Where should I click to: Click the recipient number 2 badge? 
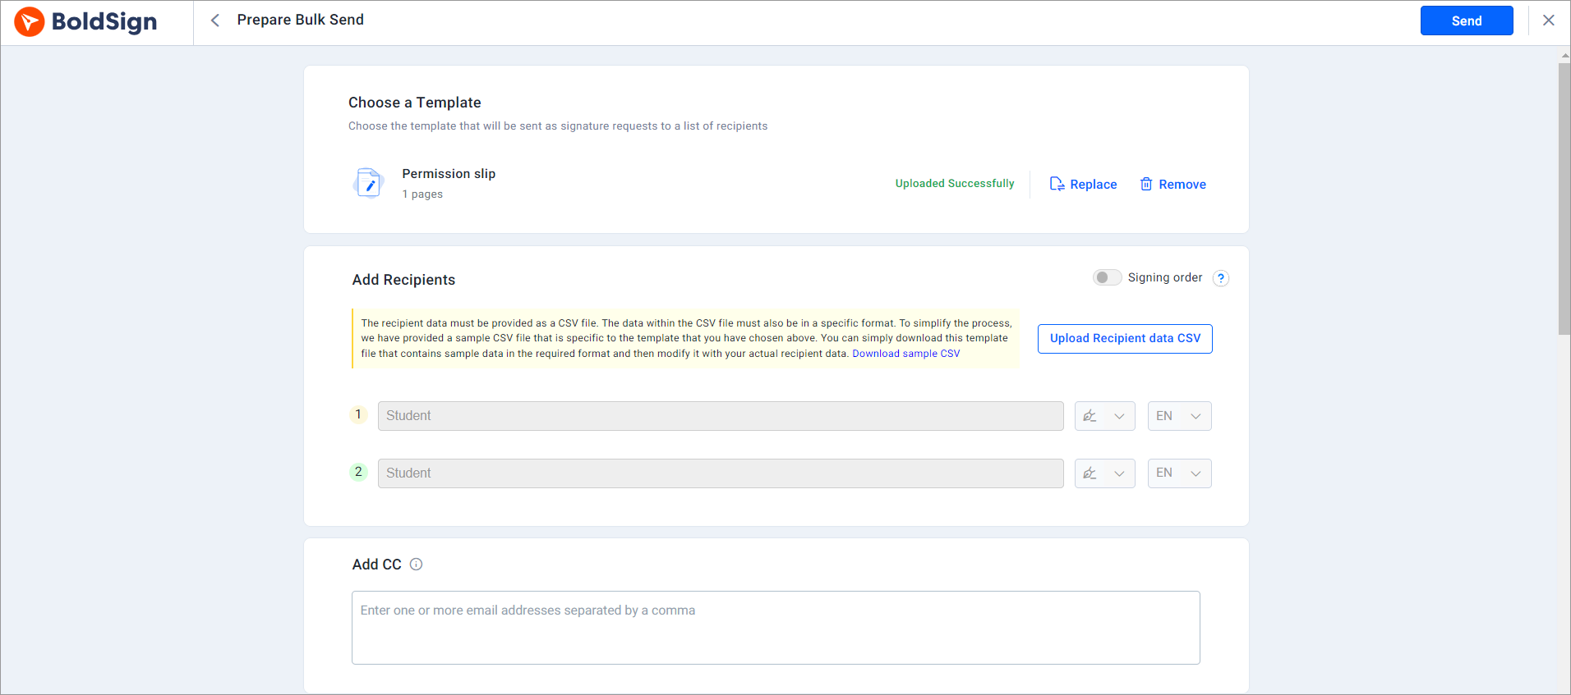click(358, 472)
